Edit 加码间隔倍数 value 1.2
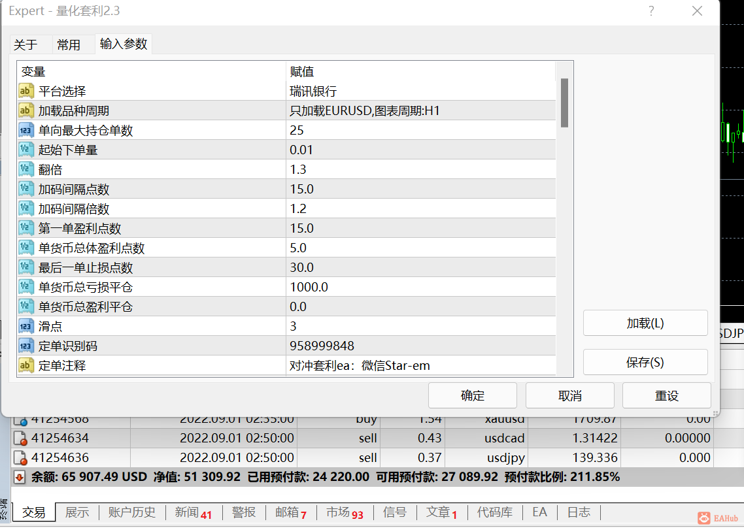The image size is (744, 528). [x=421, y=208]
